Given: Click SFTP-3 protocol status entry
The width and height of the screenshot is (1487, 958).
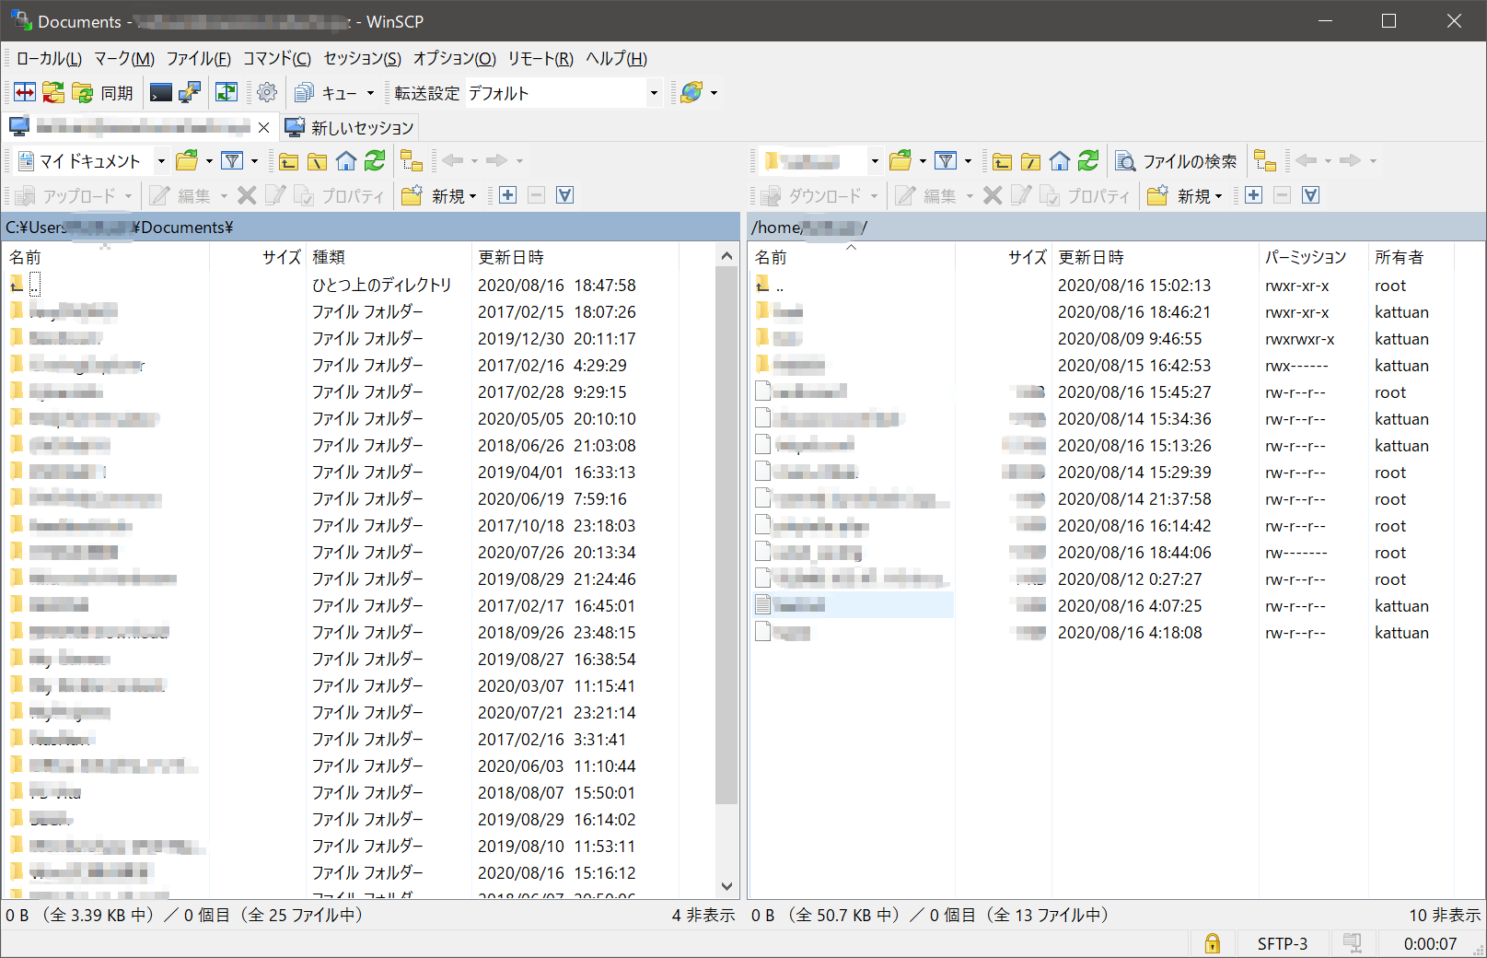Looking at the screenshot, I should click(1283, 943).
